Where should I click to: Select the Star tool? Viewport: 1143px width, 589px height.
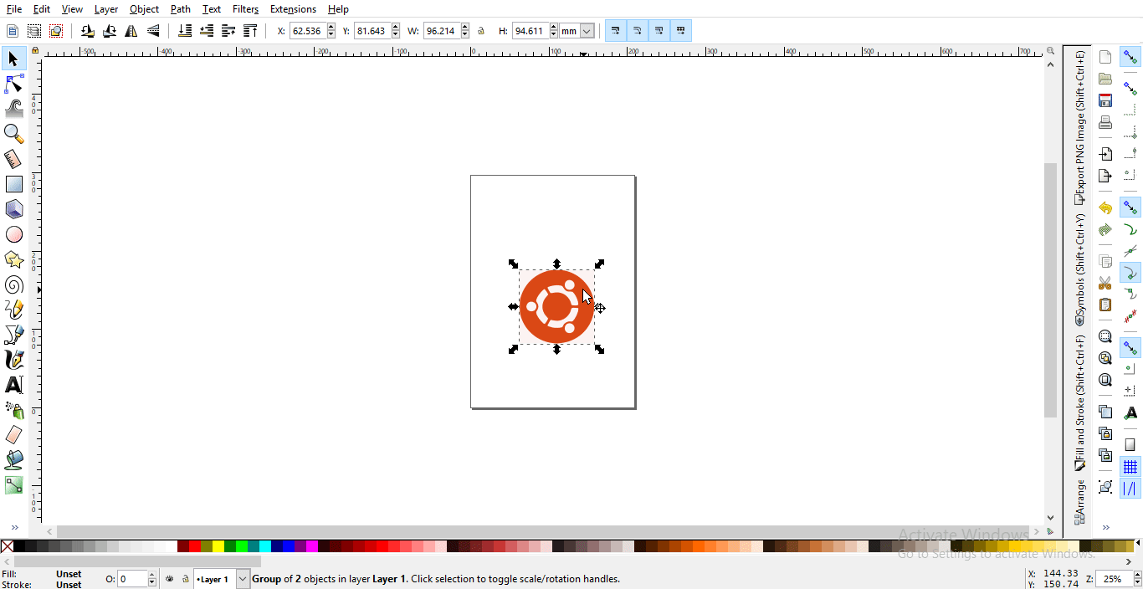pos(13,259)
